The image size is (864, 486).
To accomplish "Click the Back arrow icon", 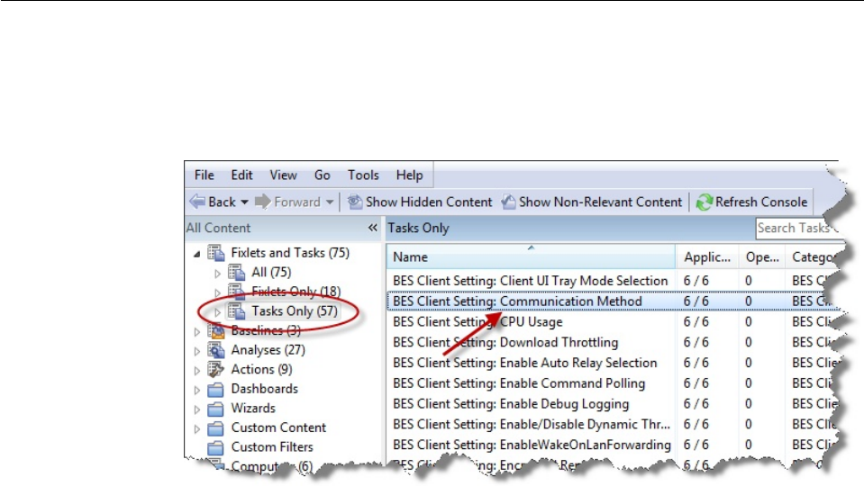I will [197, 202].
